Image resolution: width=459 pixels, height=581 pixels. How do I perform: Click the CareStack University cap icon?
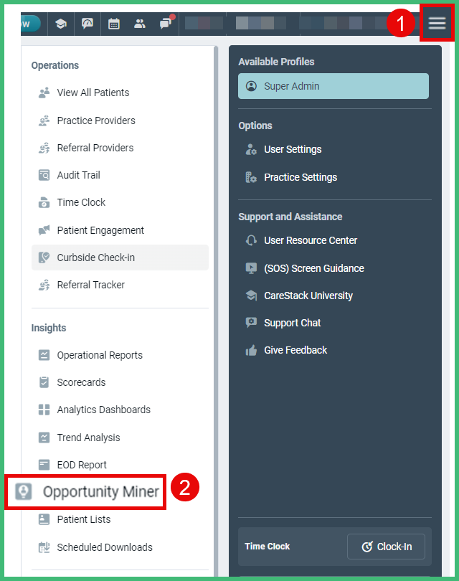pyautogui.click(x=251, y=296)
